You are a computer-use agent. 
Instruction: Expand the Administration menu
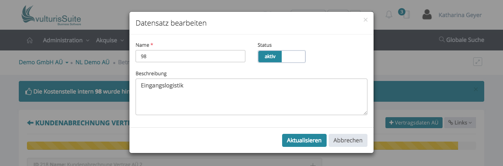(x=66, y=40)
